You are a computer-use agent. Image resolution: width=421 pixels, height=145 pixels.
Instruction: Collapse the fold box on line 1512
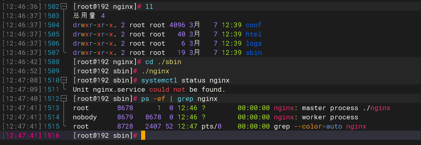64,99
